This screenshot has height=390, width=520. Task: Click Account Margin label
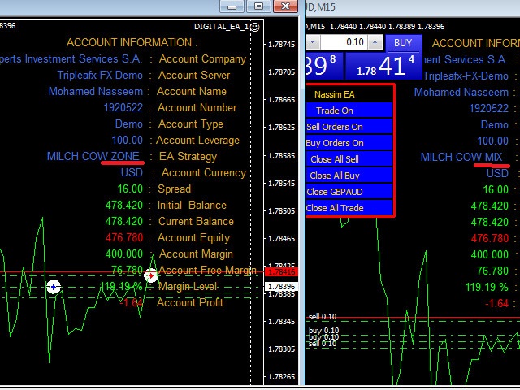[x=196, y=254]
